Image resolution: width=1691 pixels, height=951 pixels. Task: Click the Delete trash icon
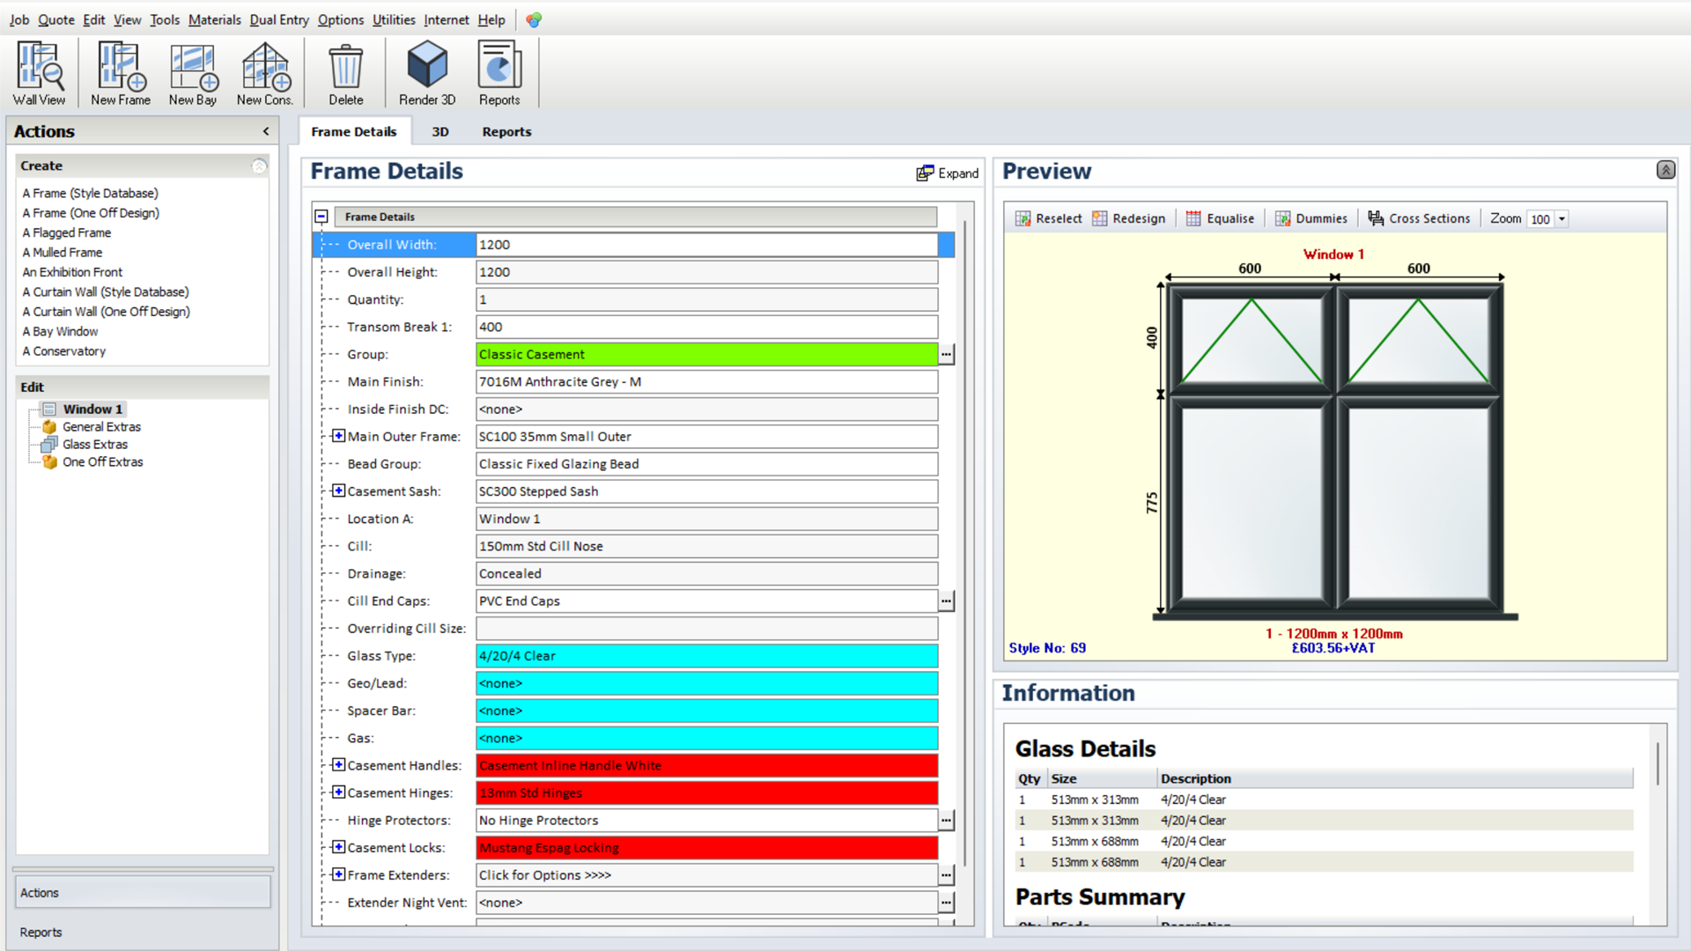(346, 74)
